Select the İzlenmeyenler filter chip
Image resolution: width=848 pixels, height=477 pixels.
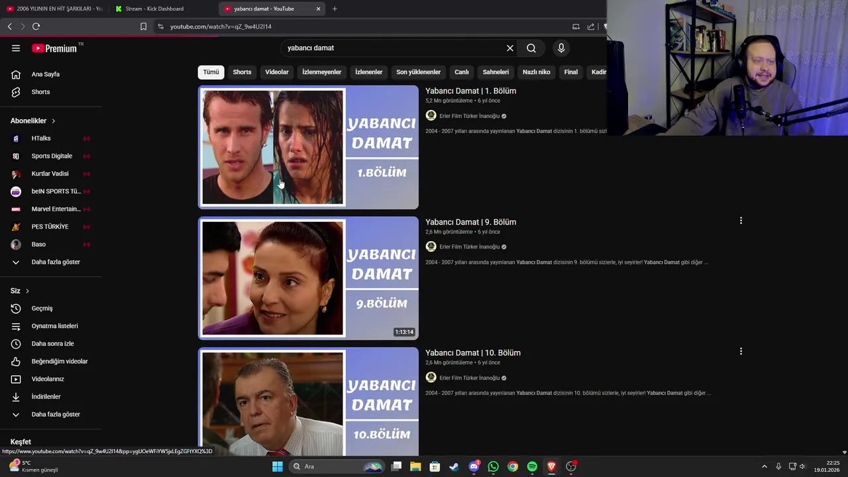pos(321,72)
